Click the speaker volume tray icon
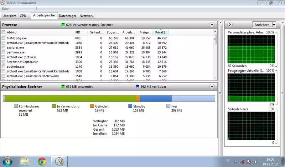Viewport: 285px width, 167px height. [x=255, y=162]
